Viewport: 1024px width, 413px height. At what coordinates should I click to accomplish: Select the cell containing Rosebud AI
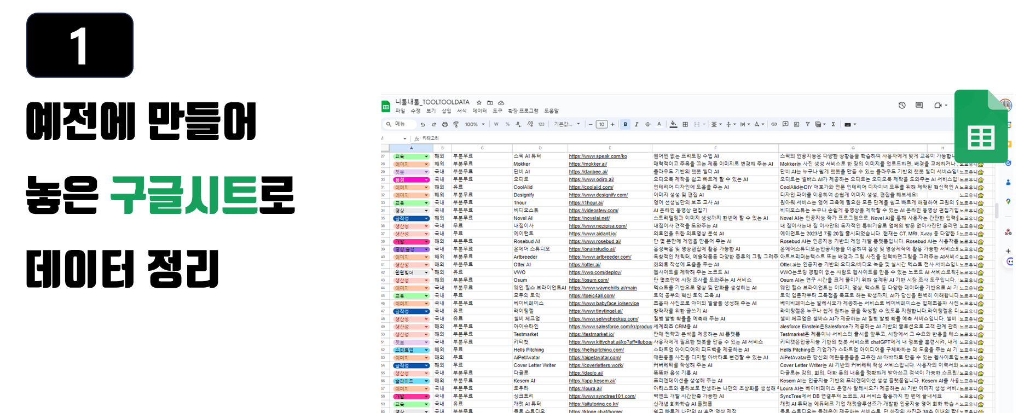(540, 242)
